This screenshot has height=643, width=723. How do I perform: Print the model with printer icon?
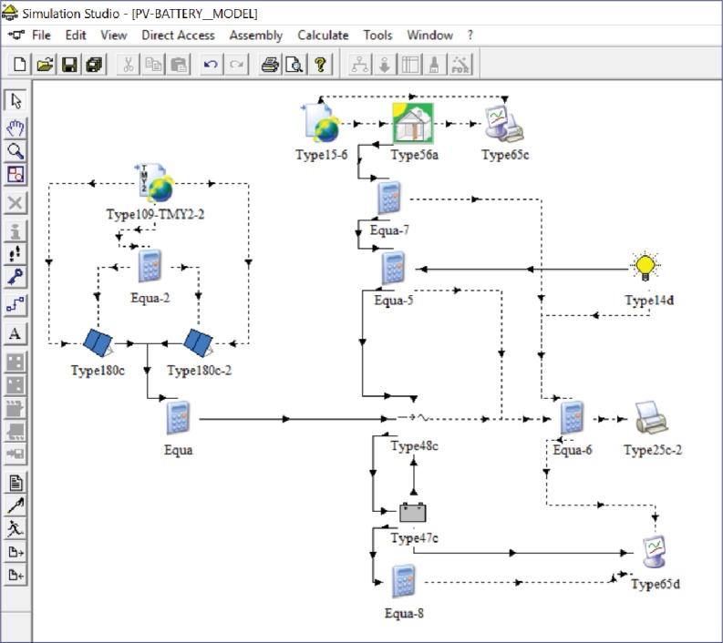pos(270,65)
